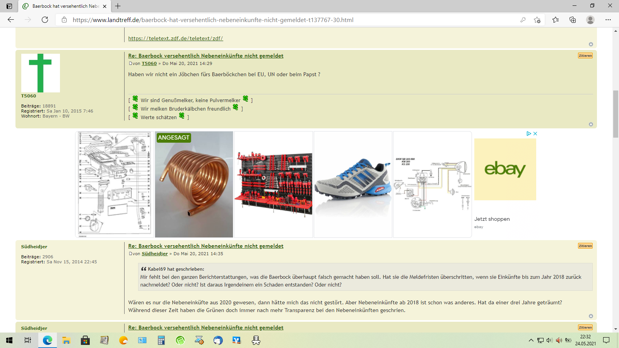
Task: Show hidden system tray icons chevron
Action: pos(531,340)
